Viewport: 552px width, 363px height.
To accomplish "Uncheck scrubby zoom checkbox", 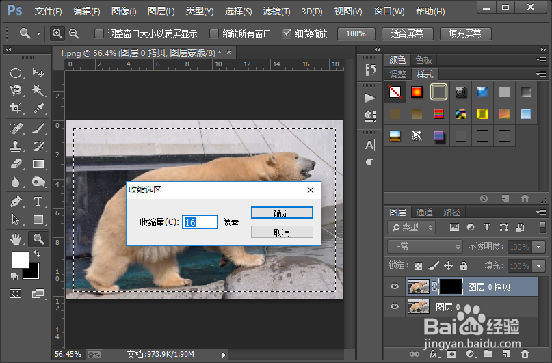I will [287, 33].
